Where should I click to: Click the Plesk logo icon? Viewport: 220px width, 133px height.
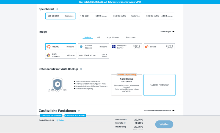tap(81, 55)
